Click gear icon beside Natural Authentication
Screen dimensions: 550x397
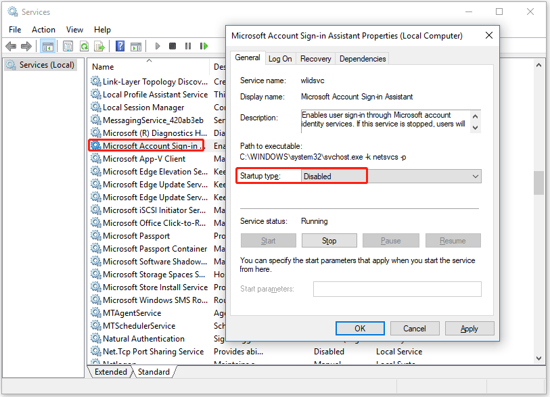pos(96,338)
